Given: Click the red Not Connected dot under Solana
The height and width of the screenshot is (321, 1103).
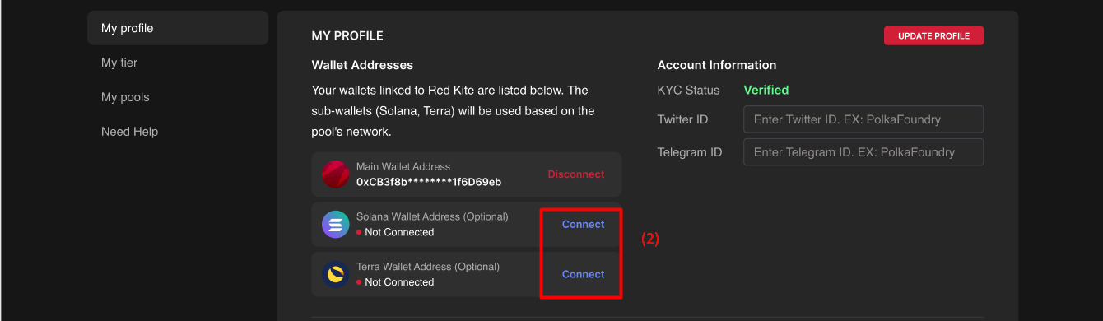Looking at the screenshot, I should click(x=359, y=232).
